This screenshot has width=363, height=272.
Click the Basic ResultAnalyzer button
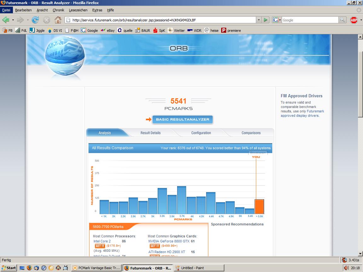182,120
